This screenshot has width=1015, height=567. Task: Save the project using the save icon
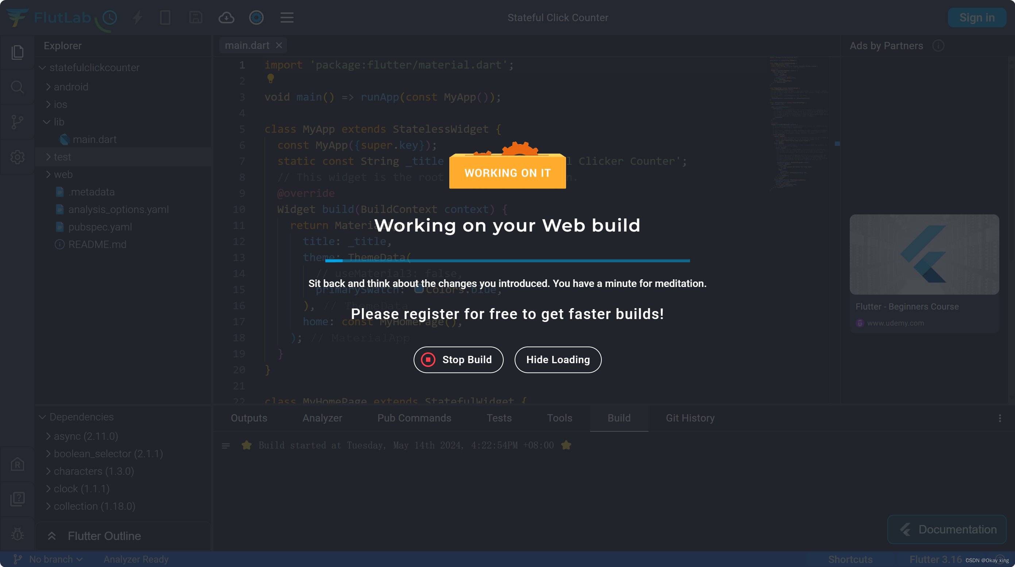pos(196,18)
